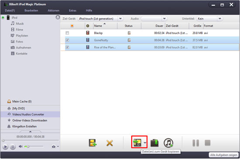Click the eject iPod icon
The height and width of the screenshot is (159, 240).
point(58,17)
